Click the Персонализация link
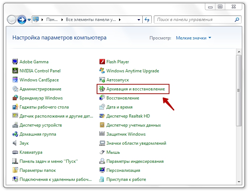 [x=123, y=170]
